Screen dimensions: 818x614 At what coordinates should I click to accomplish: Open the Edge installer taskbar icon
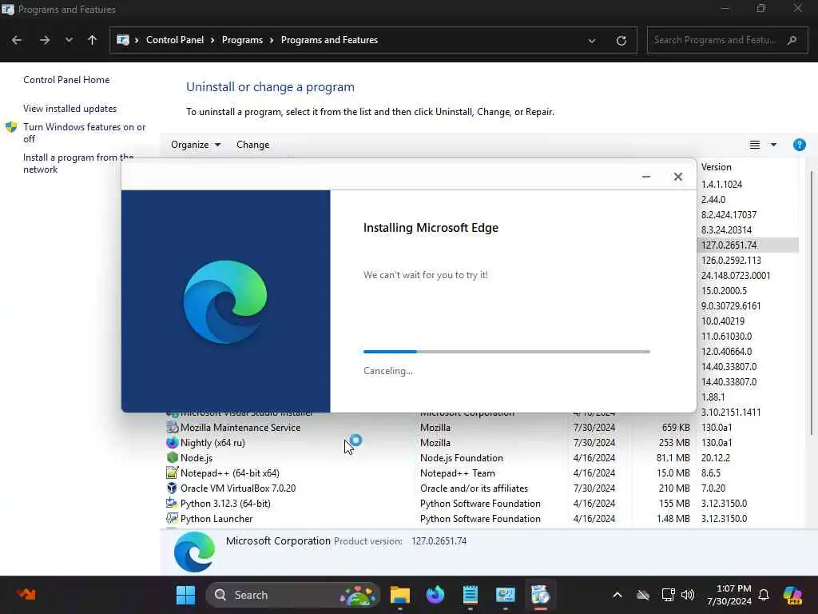click(x=541, y=595)
